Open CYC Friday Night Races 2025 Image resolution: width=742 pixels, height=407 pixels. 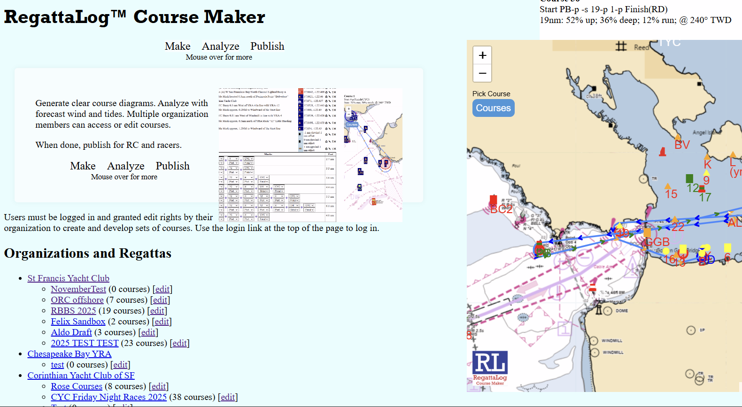(109, 397)
